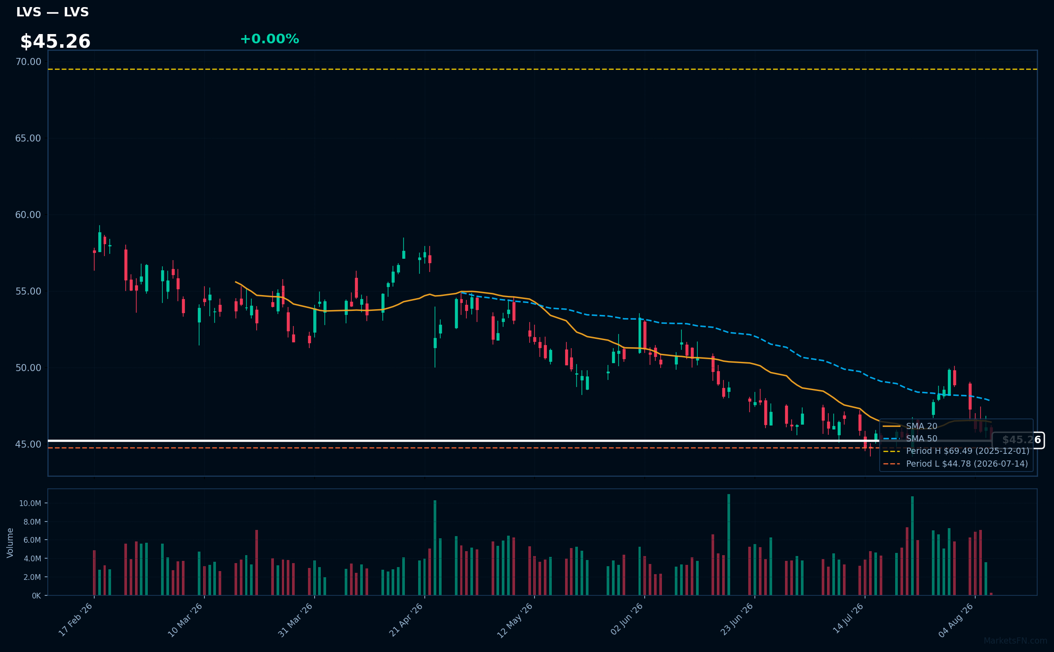Viewport: 1054px width, 652px height.
Task: Click the 4.0M volume axis label
Action: point(32,559)
